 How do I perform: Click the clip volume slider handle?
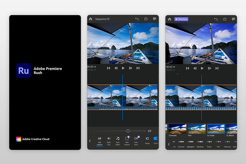click(128, 131)
